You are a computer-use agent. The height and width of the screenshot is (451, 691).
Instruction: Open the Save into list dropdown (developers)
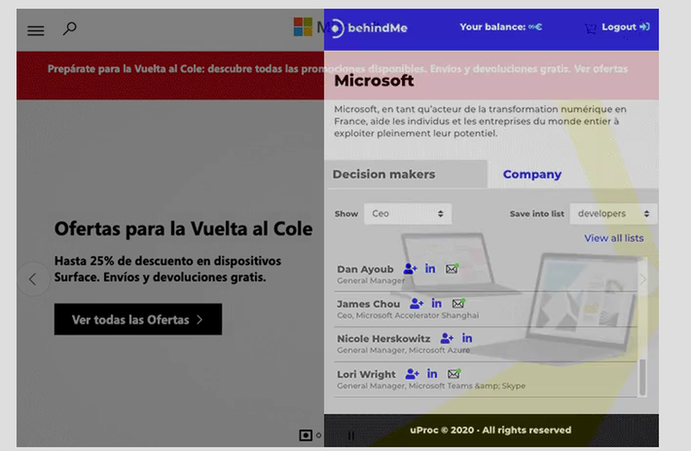(x=613, y=214)
